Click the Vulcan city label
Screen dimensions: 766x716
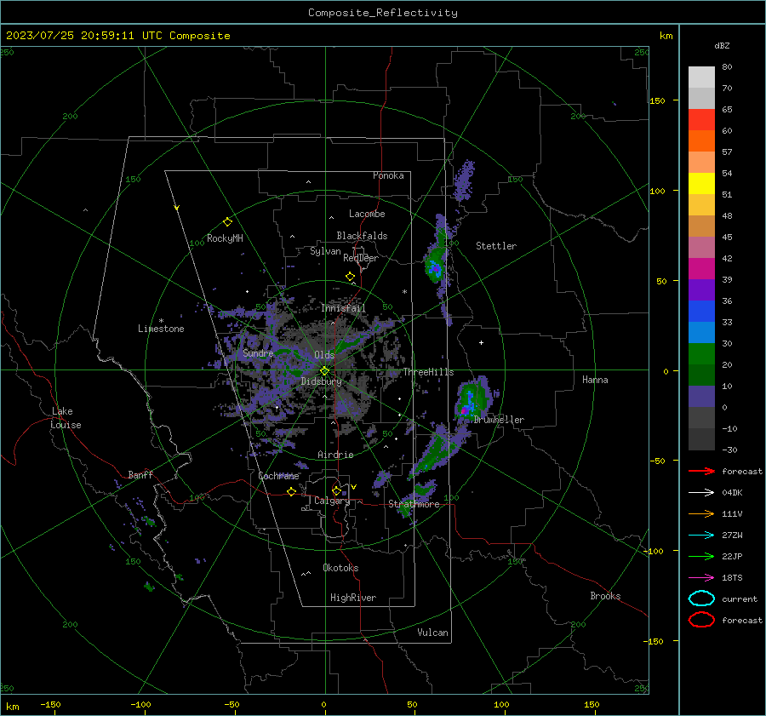pos(432,633)
